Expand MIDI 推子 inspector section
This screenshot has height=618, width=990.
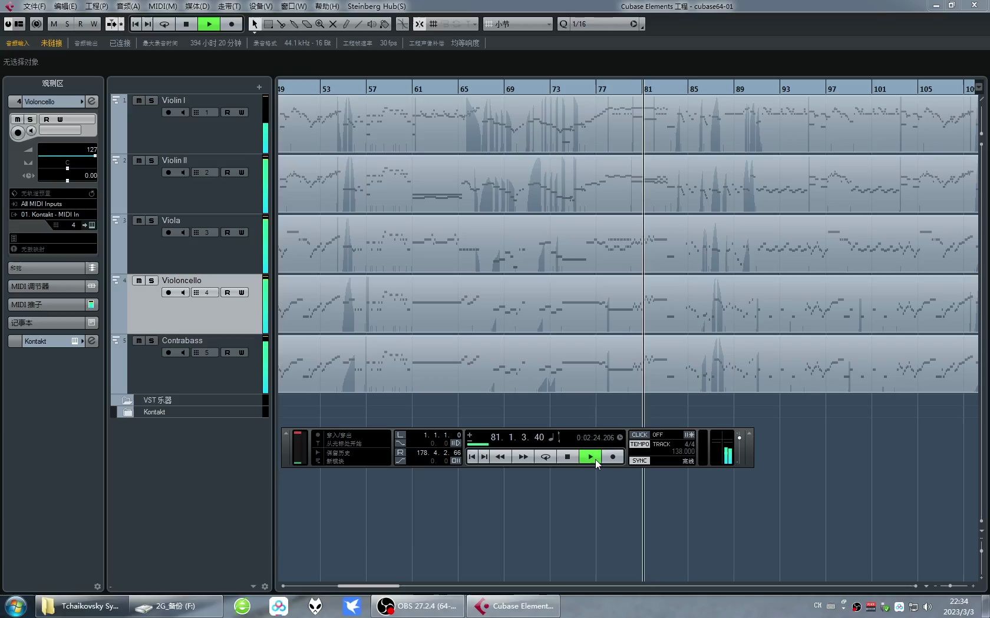click(x=52, y=304)
